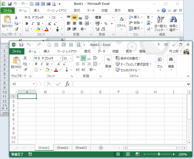Toggle Underline in Book2 font group
Viewport: 194px width, 159px height.
click(x=47, y=64)
